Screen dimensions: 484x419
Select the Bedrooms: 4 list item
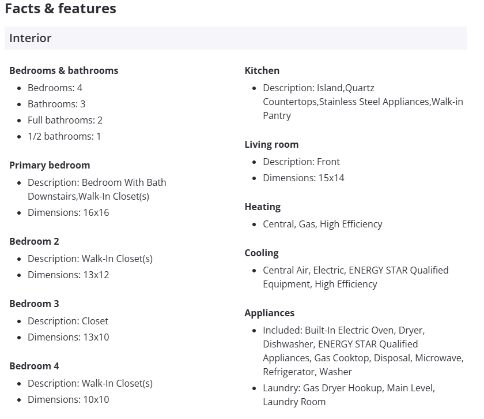(55, 88)
